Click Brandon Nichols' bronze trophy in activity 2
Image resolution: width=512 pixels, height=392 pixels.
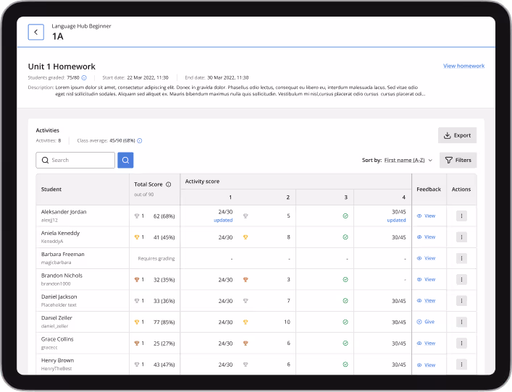[245, 279]
